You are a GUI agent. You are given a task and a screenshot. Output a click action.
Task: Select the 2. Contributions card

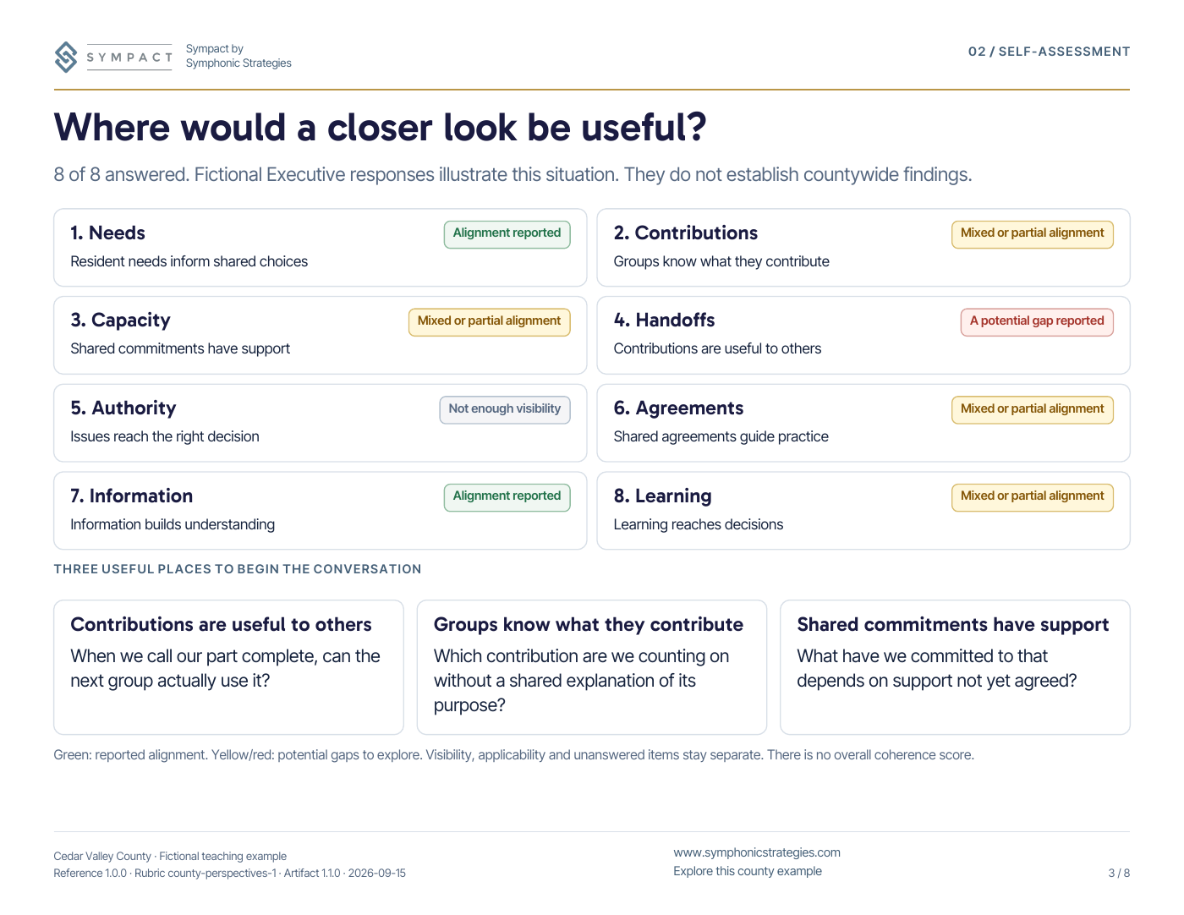pyautogui.click(x=863, y=248)
